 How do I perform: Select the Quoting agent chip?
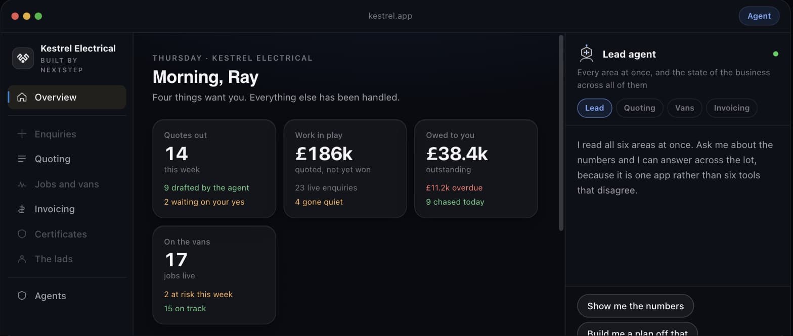point(639,108)
